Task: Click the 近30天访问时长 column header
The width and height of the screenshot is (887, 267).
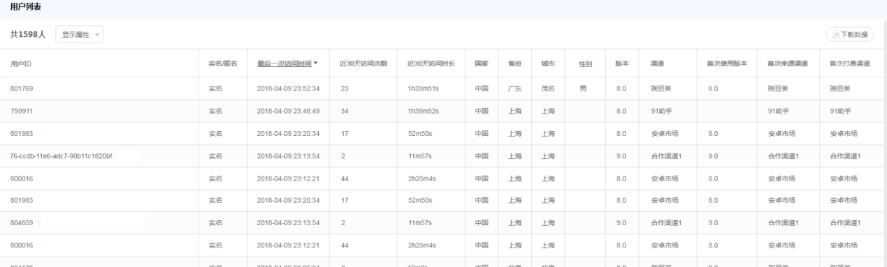Action: tap(431, 63)
